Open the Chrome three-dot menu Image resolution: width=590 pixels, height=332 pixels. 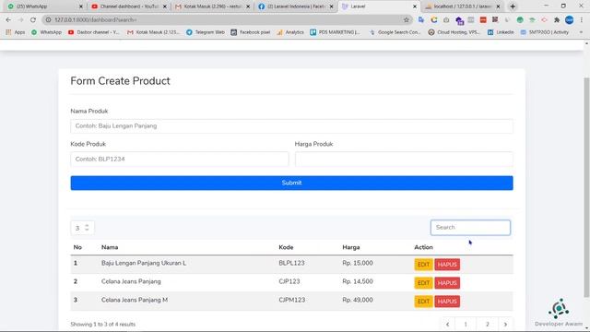click(582, 20)
